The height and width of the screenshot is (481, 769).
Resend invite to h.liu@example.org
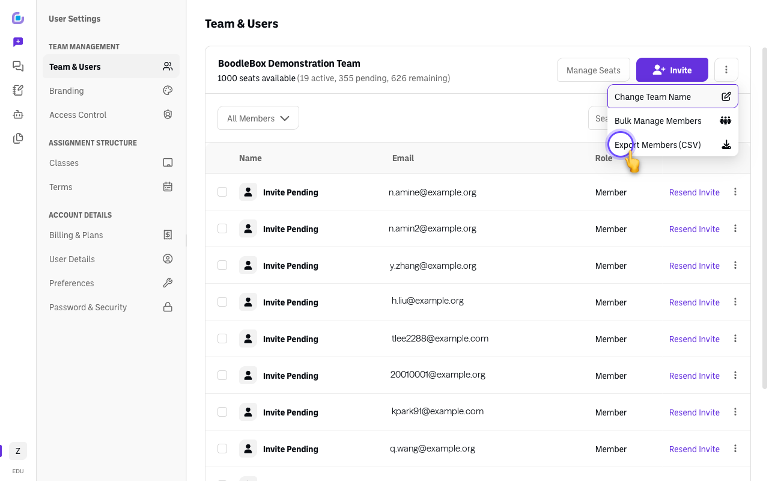coord(695,302)
